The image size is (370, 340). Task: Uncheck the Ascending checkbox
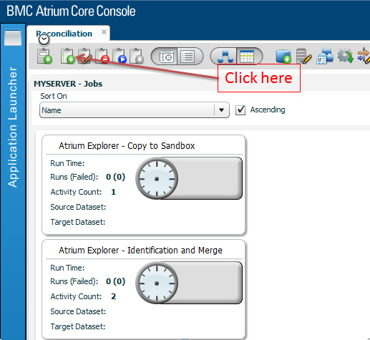click(240, 110)
